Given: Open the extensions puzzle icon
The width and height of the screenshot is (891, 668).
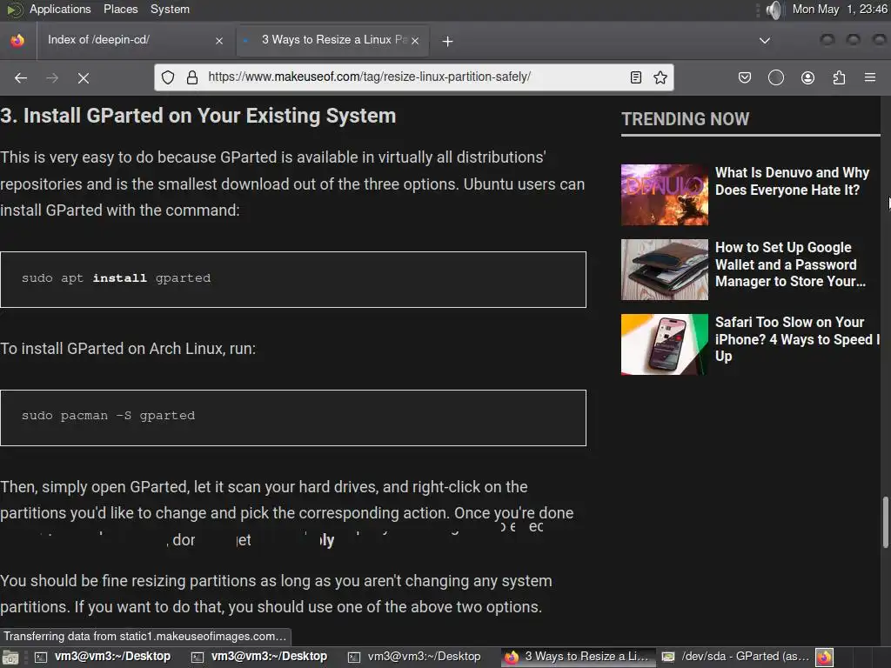Looking at the screenshot, I should coord(839,77).
